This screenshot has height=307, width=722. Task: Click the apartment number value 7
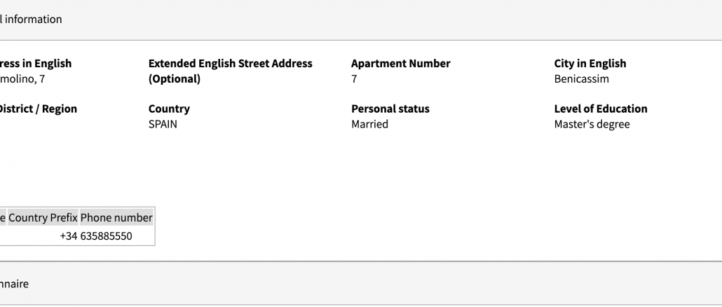coord(354,79)
